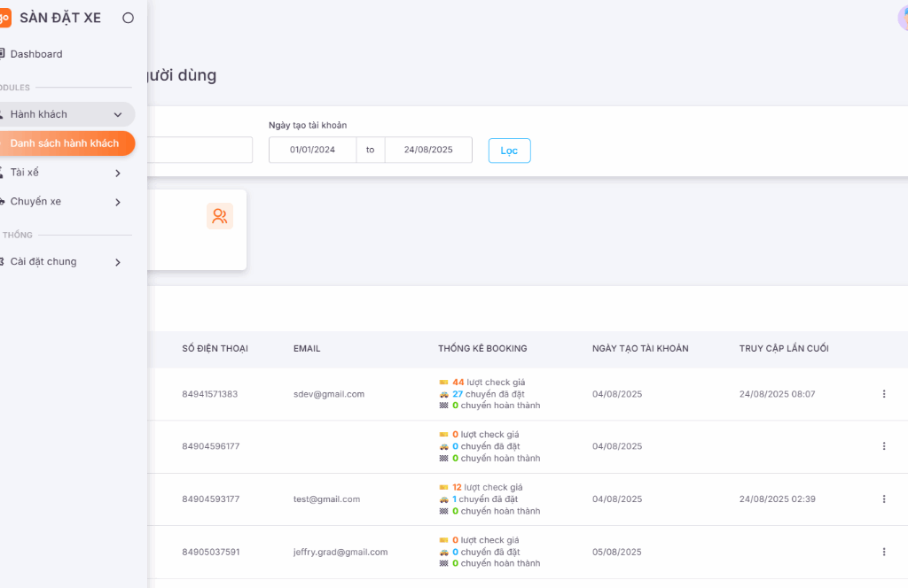Click the start date field 01/01/2024
The height and width of the screenshot is (588, 908).
pyautogui.click(x=312, y=150)
